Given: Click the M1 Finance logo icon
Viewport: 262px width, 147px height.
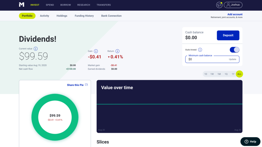Looking at the screenshot, I should [21, 5].
